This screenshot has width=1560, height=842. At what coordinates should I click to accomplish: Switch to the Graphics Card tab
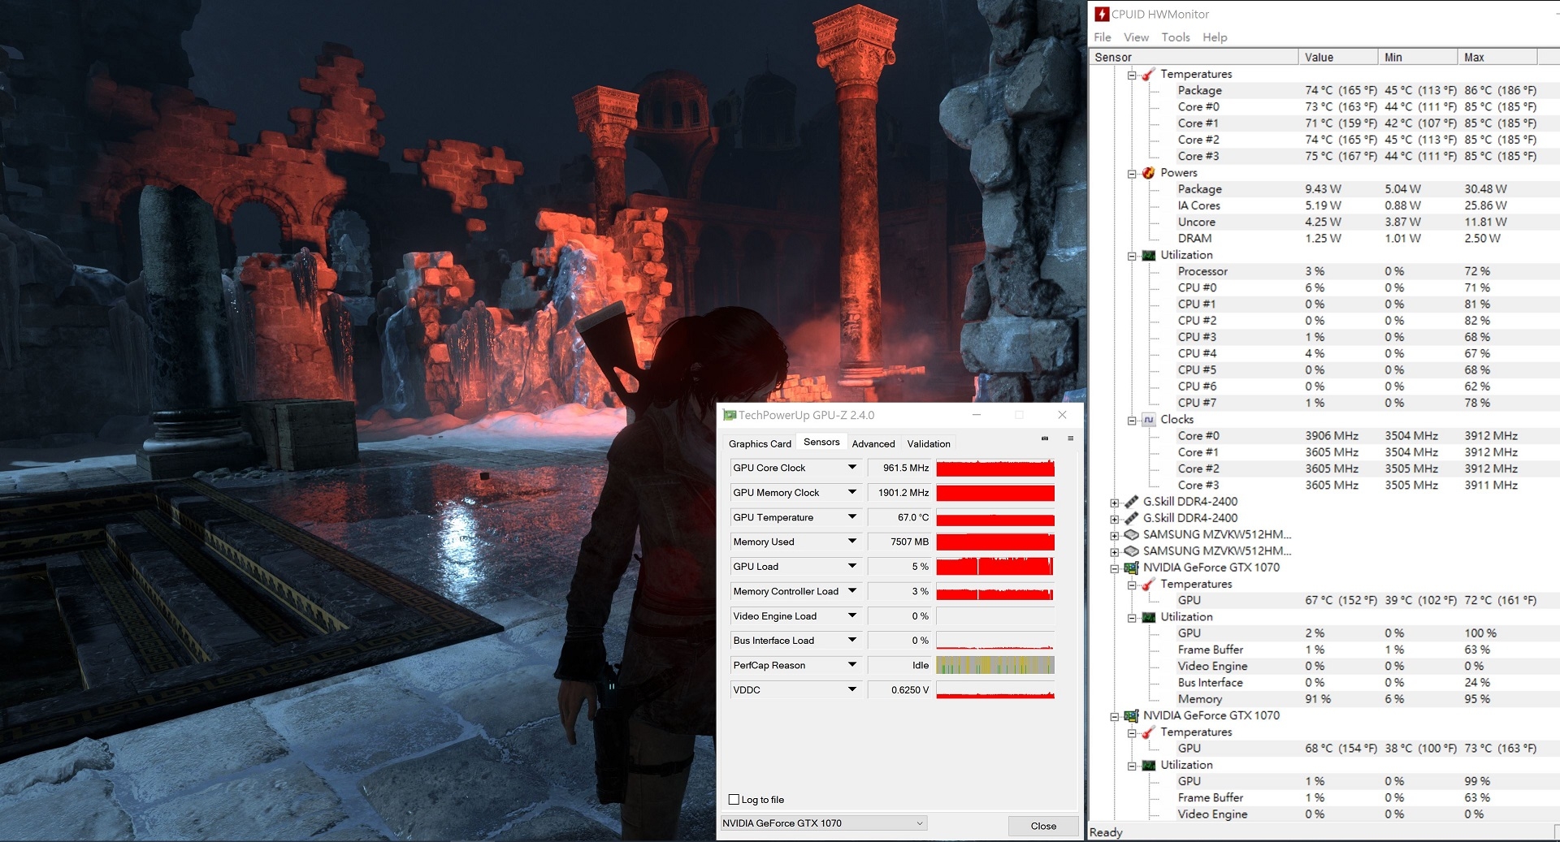760,443
